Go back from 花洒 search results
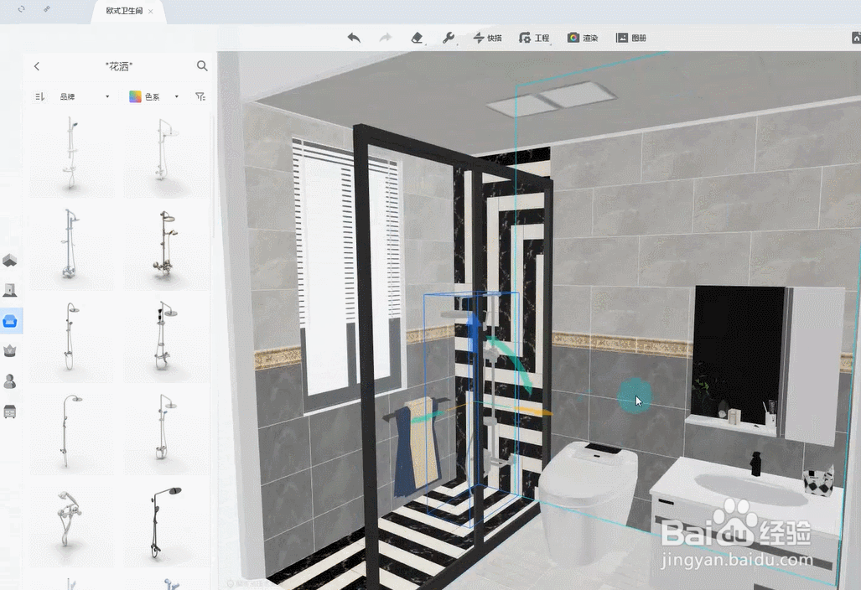861x590 pixels. [37, 66]
